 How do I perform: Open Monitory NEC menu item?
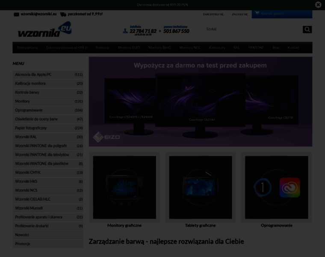pos(190,48)
